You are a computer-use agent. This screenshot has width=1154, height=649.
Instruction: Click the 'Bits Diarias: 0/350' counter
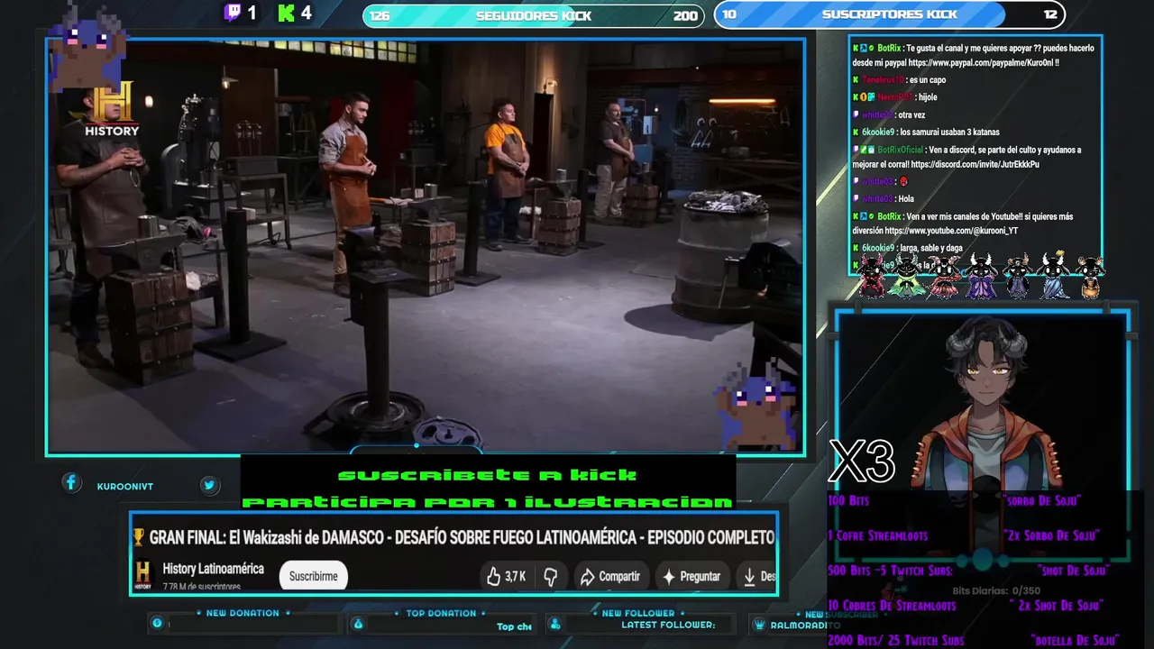(x=996, y=590)
